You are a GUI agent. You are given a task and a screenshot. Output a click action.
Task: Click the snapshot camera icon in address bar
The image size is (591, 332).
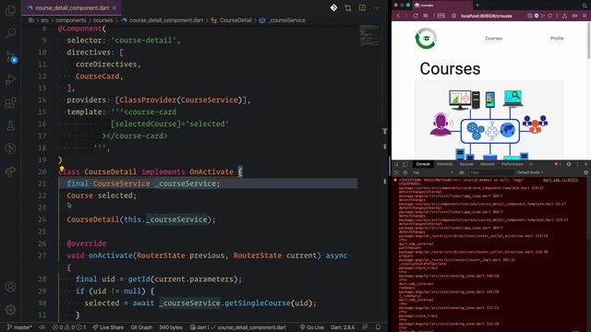pos(529,16)
